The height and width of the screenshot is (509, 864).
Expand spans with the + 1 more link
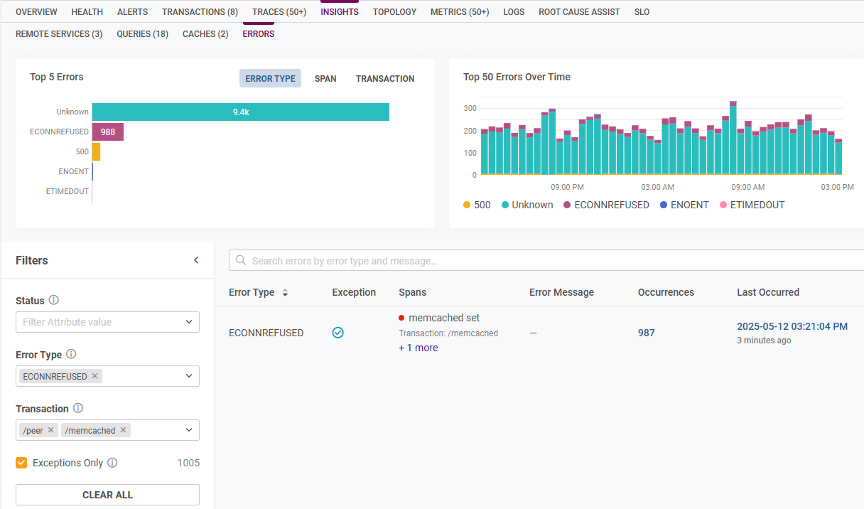[x=418, y=348]
